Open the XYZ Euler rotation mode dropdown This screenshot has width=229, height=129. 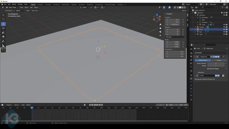pyautogui.click(x=175, y=37)
